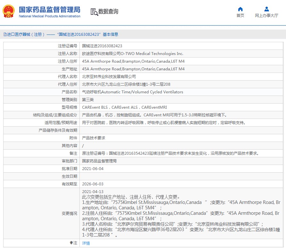Click the 结构及组成/主要组成成分 label
Image resolution: width=286 pixels, height=249 pixels.
[x=55, y=115]
